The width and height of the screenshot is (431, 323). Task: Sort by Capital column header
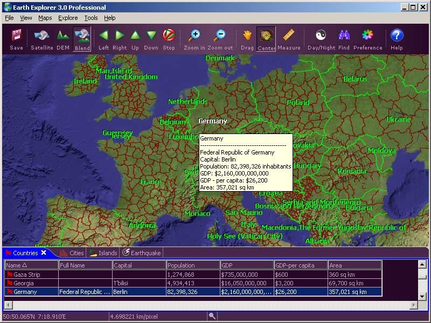[x=140, y=265]
